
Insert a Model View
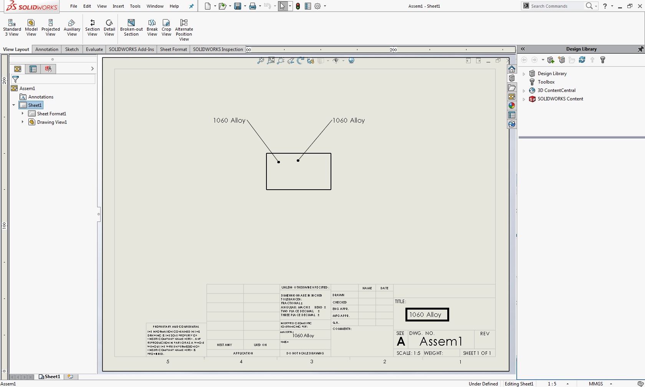[x=31, y=28]
